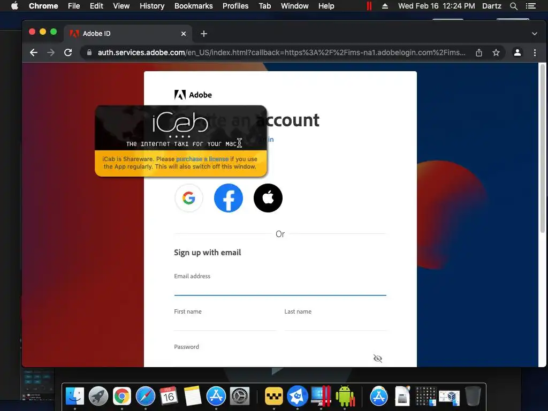Close the Adobe ID tab
The height and width of the screenshot is (411, 548).
click(x=184, y=34)
